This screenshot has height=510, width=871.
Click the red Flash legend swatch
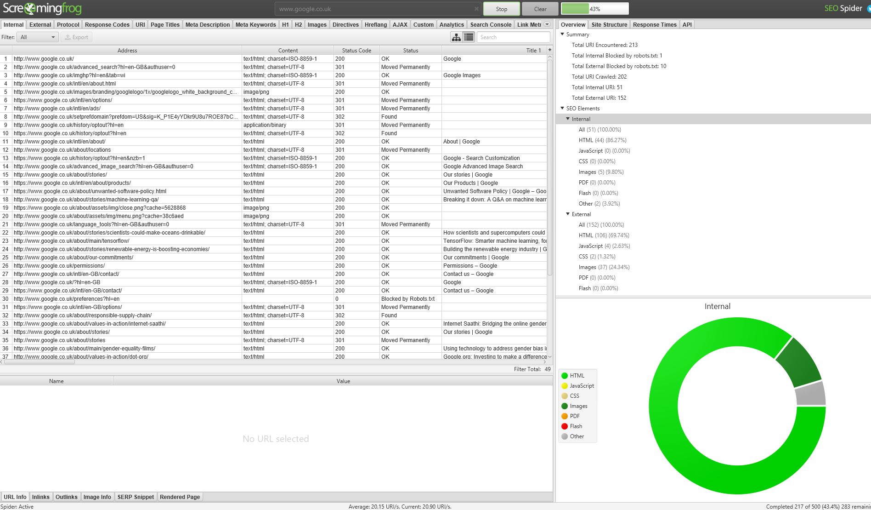point(565,426)
